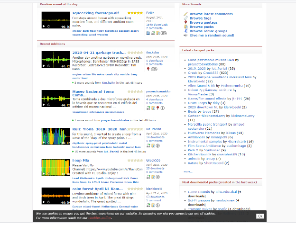Click the license icon for calm forest sound
Viewport: 296px width, 225px height.
(x=158, y=205)
